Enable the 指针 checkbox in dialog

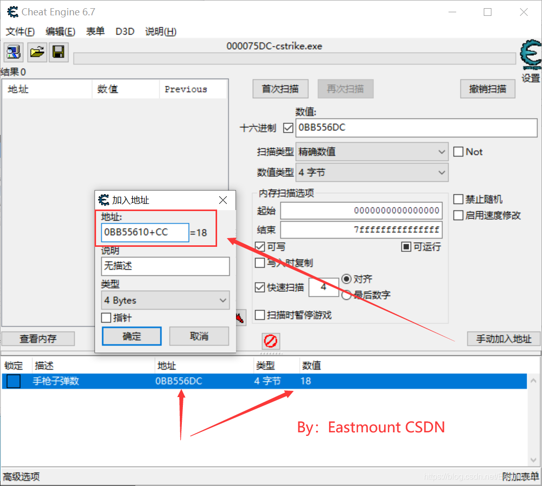click(106, 317)
